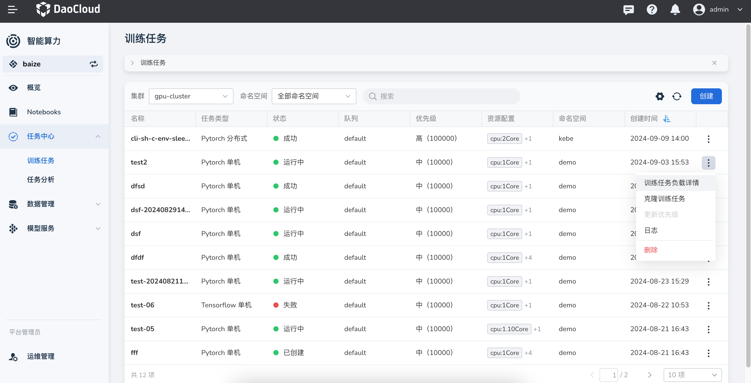Choose 删除 from the context menu
This screenshot has height=383, width=751.
pos(676,250)
